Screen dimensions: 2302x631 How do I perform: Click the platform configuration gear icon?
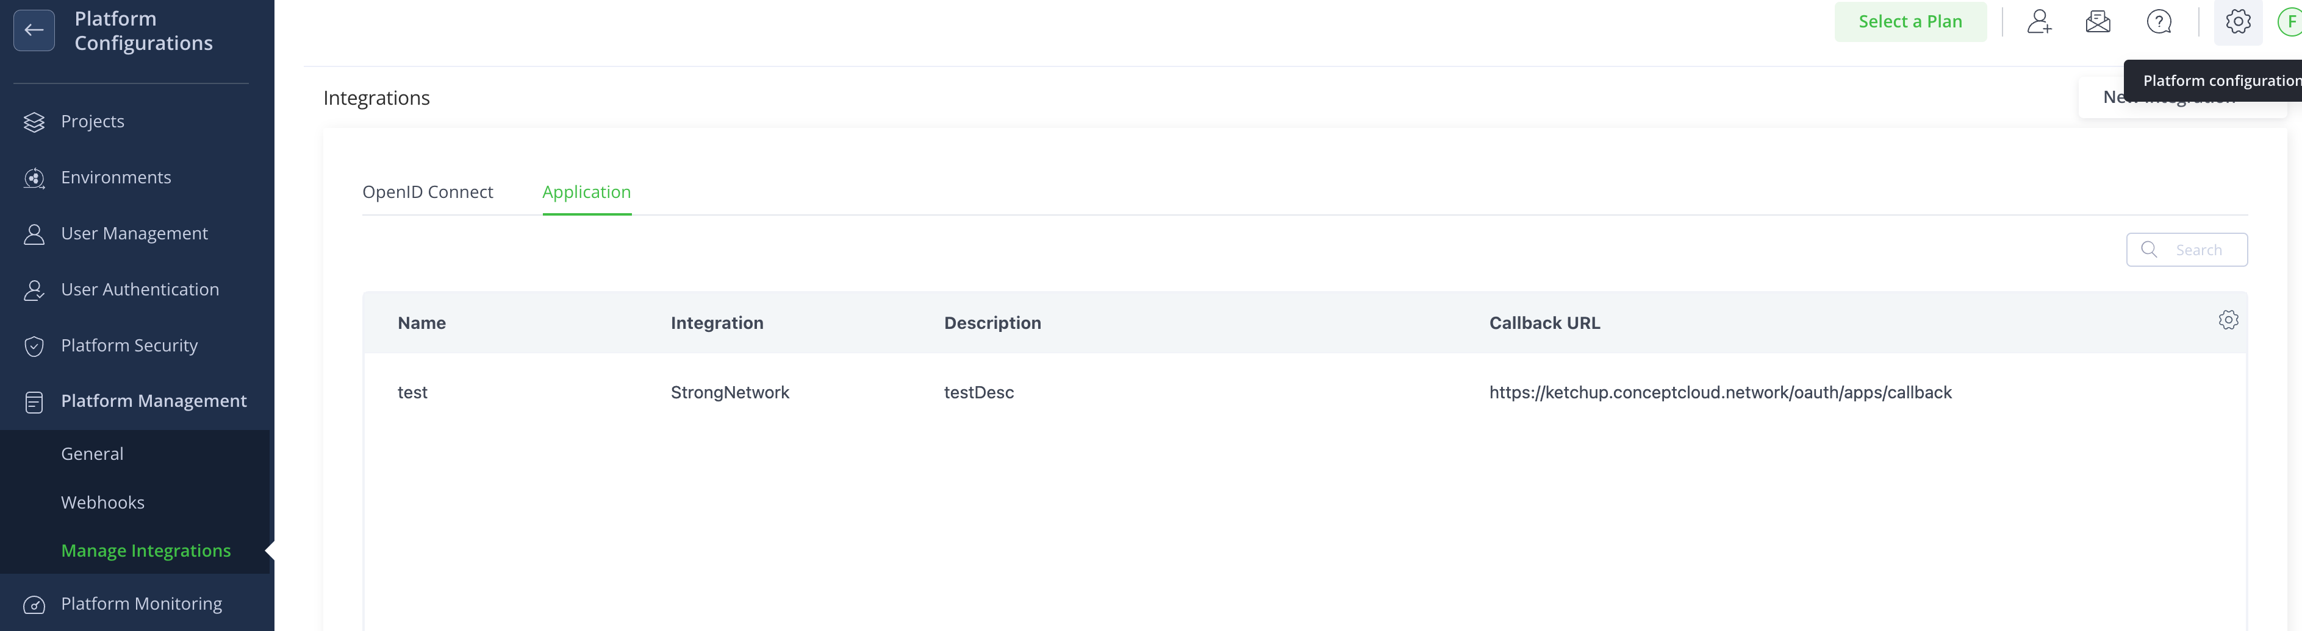[x=2238, y=21]
